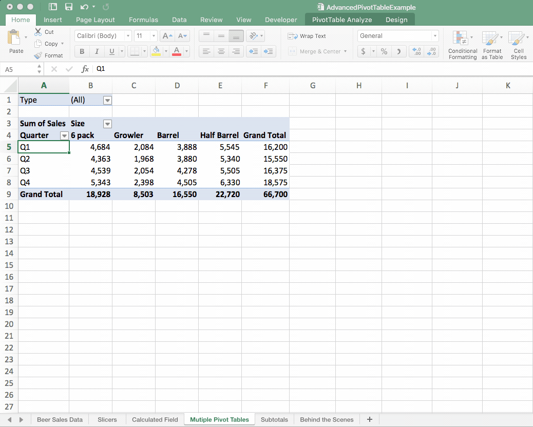Apply italic formatting
Image resolution: width=533 pixels, height=427 pixels.
[x=96, y=51]
